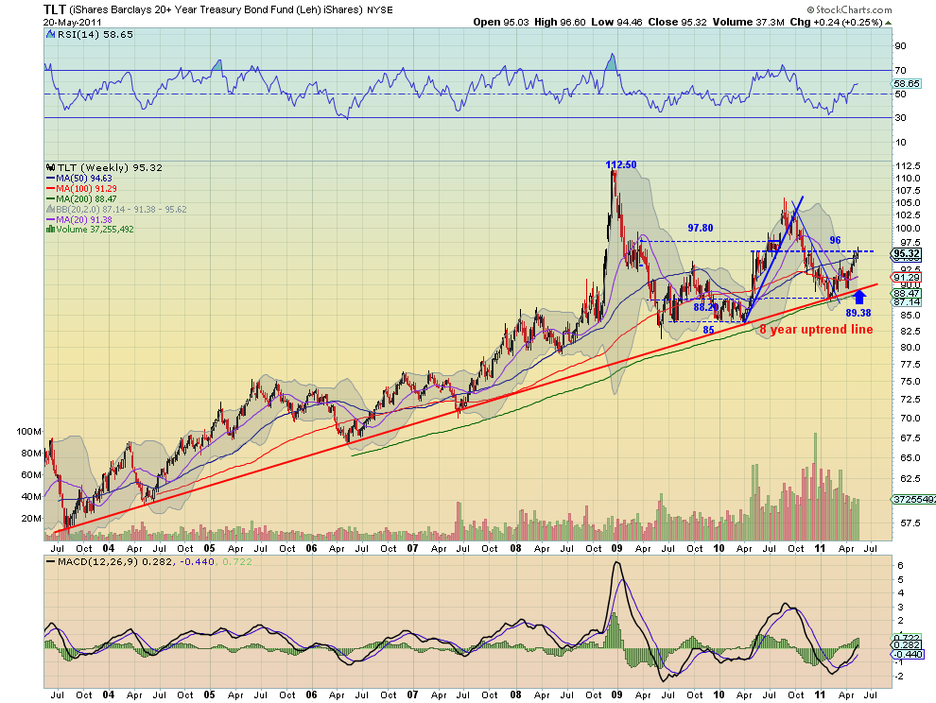Click the RSI 58.65 value tag
Image resolution: width=936 pixels, height=703 pixels.
point(908,84)
